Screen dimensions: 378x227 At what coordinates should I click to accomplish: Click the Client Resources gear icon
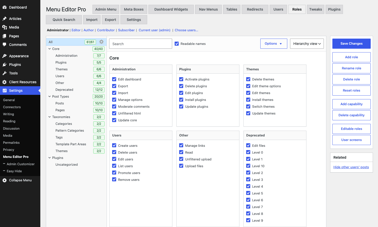(5, 82)
